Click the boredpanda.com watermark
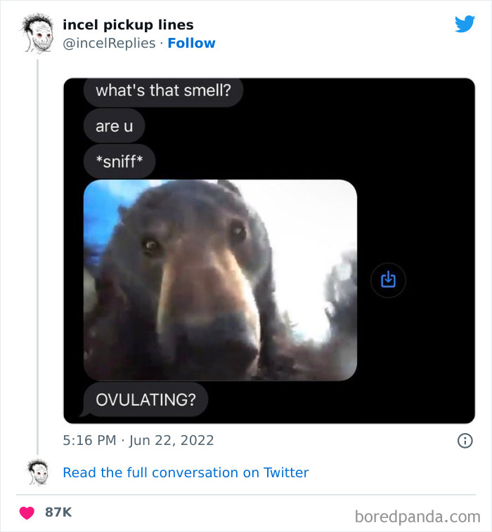Screen dimensions: 492x532 pos(419,517)
